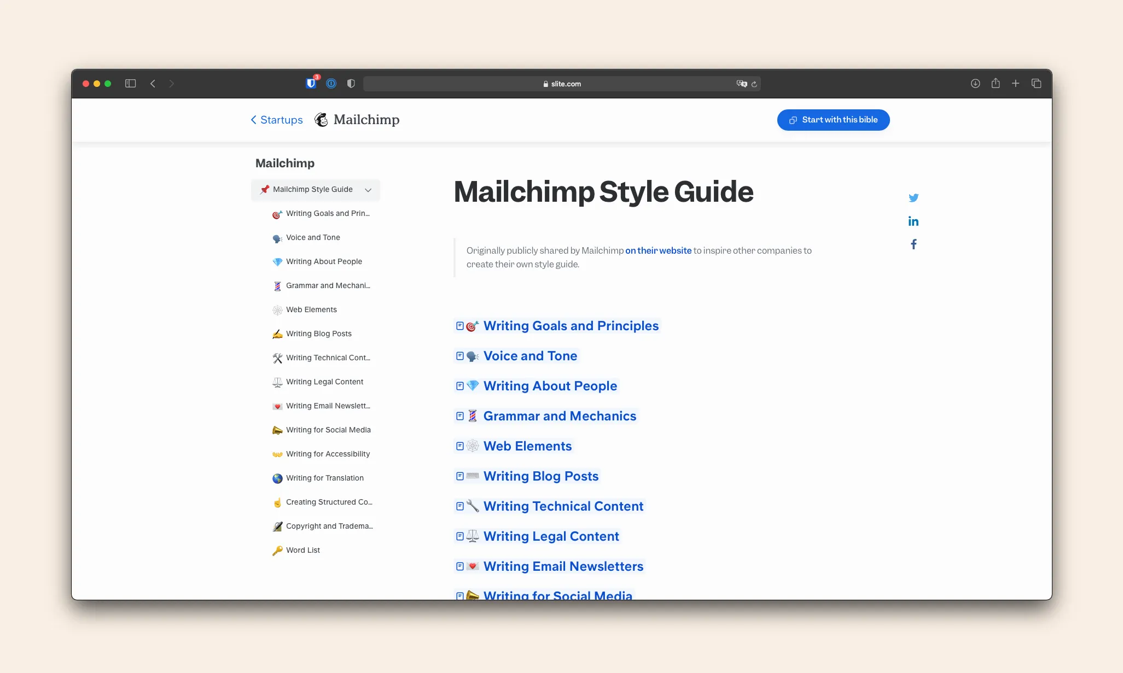This screenshot has width=1123, height=673.
Task: Select Writing Technical Cont… sidebar item
Action: tap(322, 358)
